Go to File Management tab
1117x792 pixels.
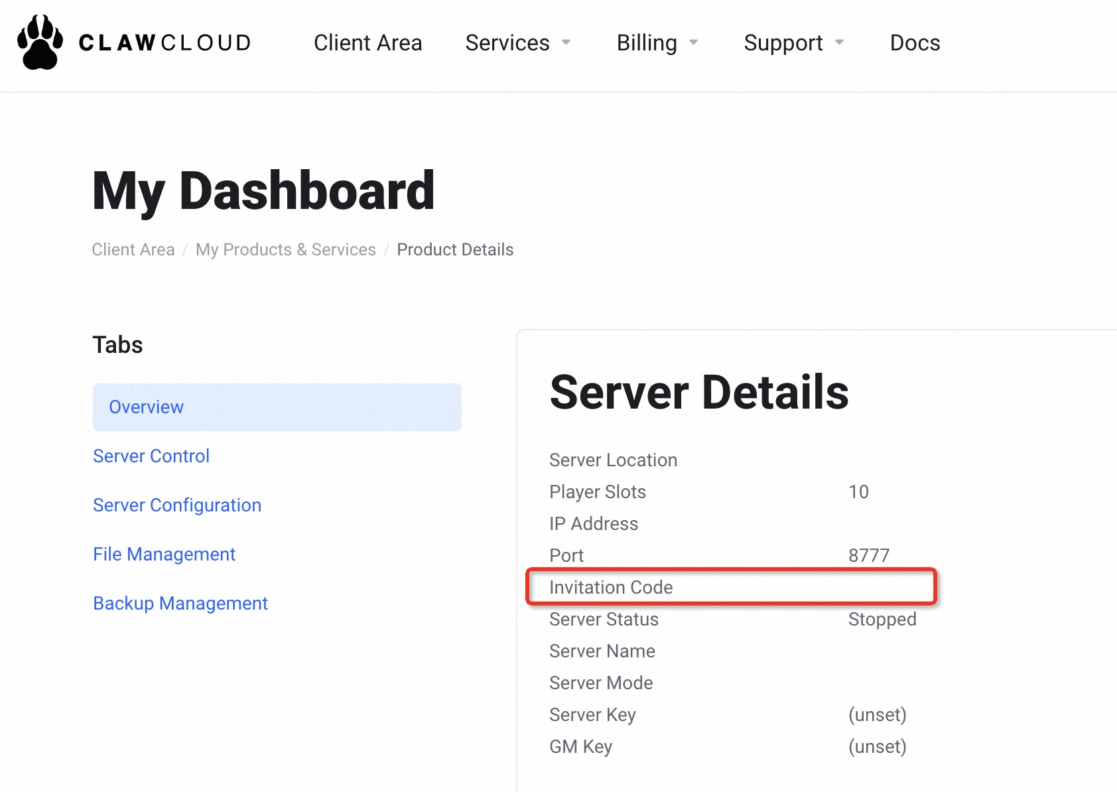pyautogui.click(x=164, y=555)
